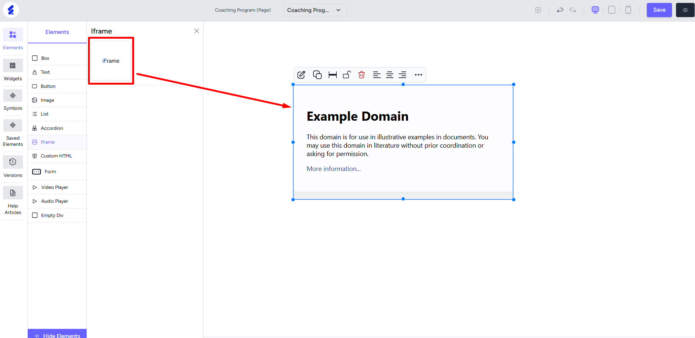The height and width of the screenshot is (338, 695).
Task: Toggle the lock icon on element
Action: tap(347, 75)
